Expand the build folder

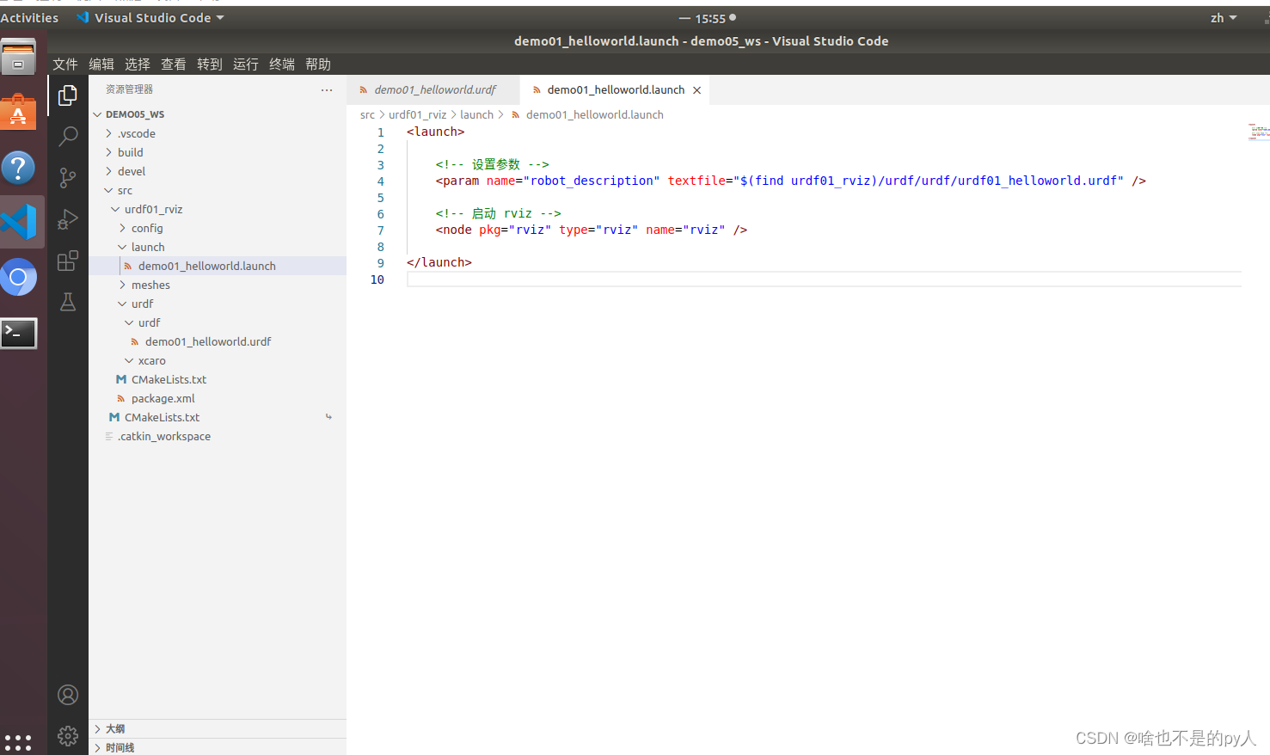coord(218,152)
